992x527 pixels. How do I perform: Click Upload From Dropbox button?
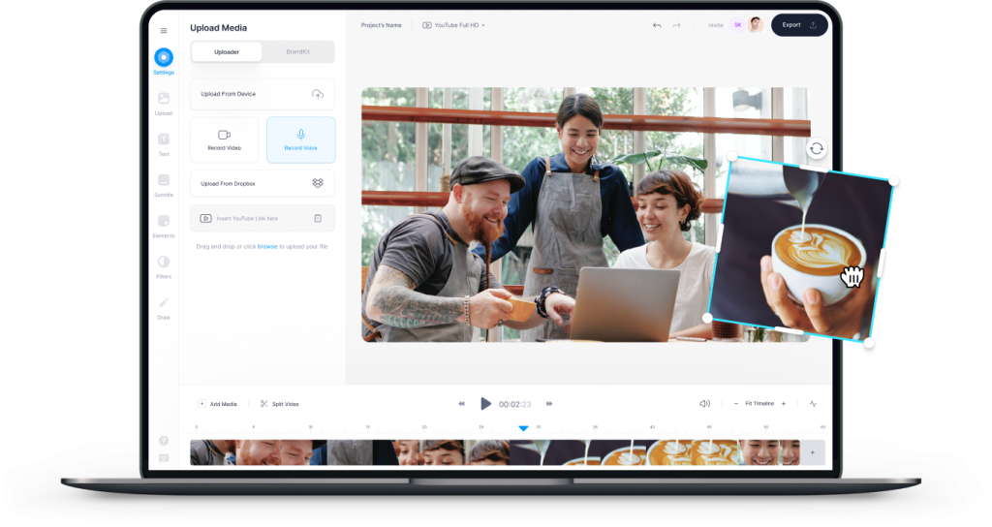click(x=263, y=183)
